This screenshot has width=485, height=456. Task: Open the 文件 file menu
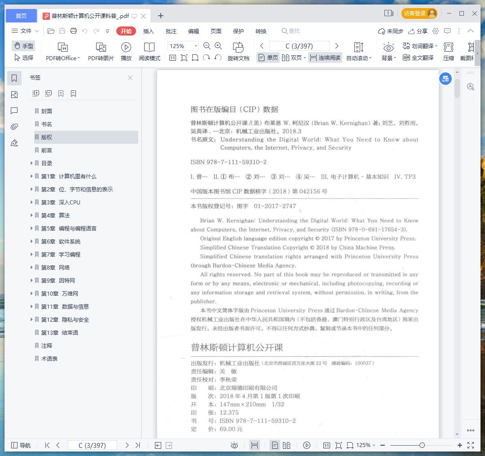(x=25, y=31)
